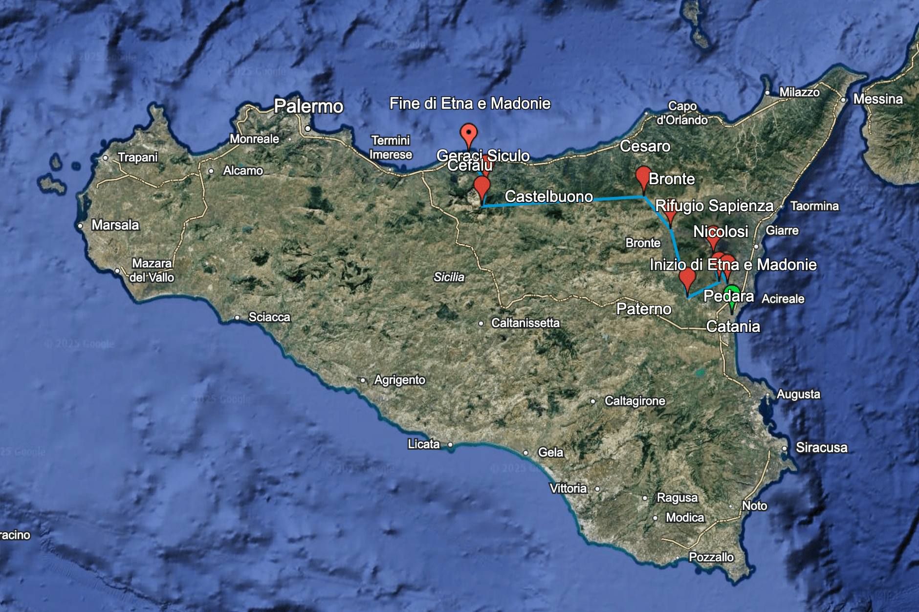Click the Agrigento city label

(x=399, y=380)
